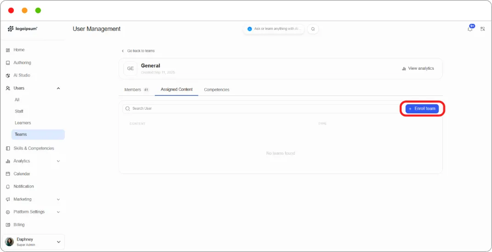This screenshot has width=492, height=252.
Task: Click the Users people icon
Action: click(x=8, y=89)
